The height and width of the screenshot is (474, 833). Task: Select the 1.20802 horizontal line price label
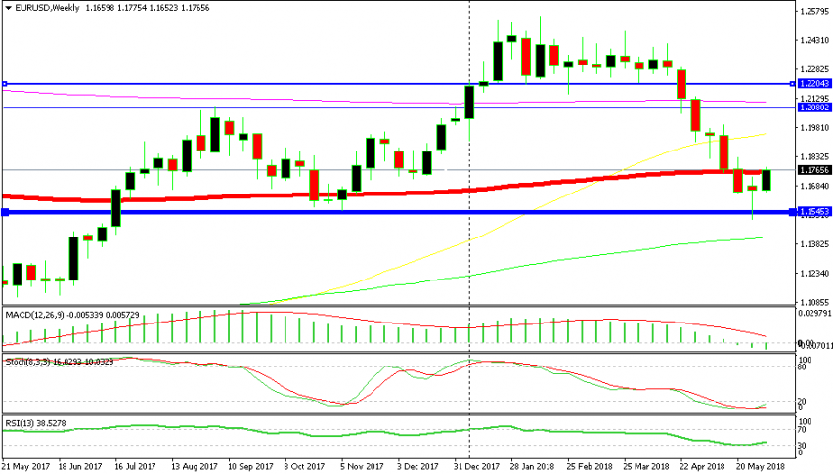813,108
